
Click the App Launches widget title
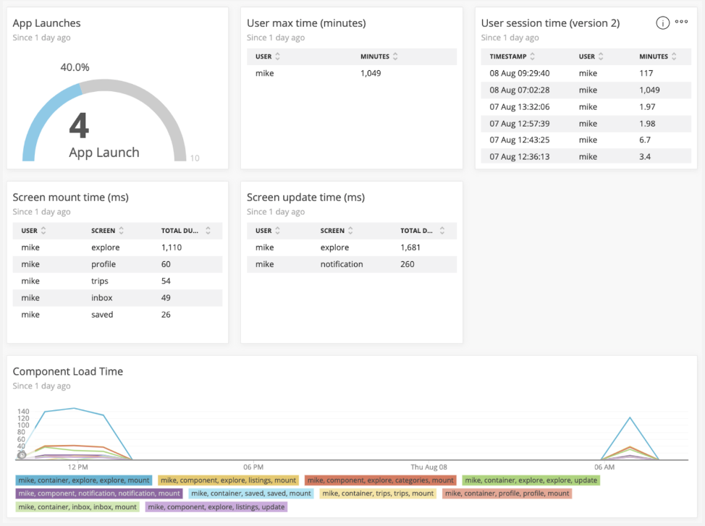coord(46,23)
